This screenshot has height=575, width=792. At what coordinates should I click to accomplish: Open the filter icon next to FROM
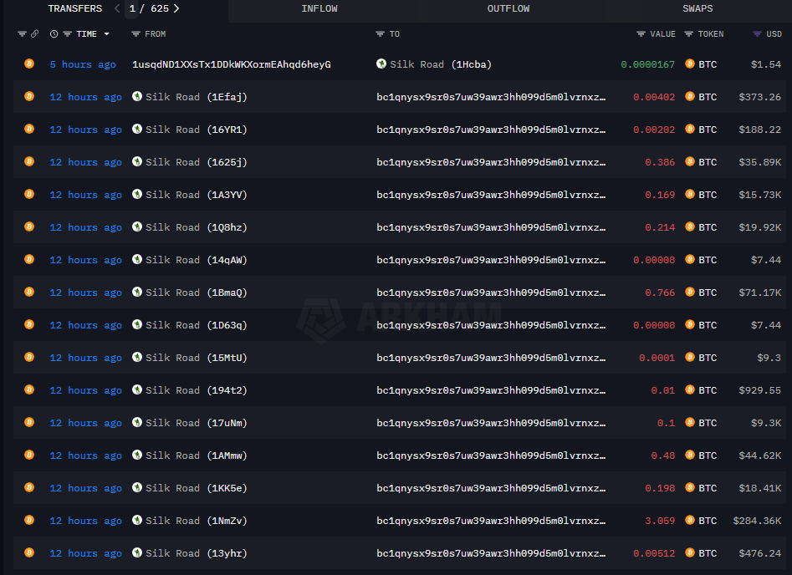point(135,34)
